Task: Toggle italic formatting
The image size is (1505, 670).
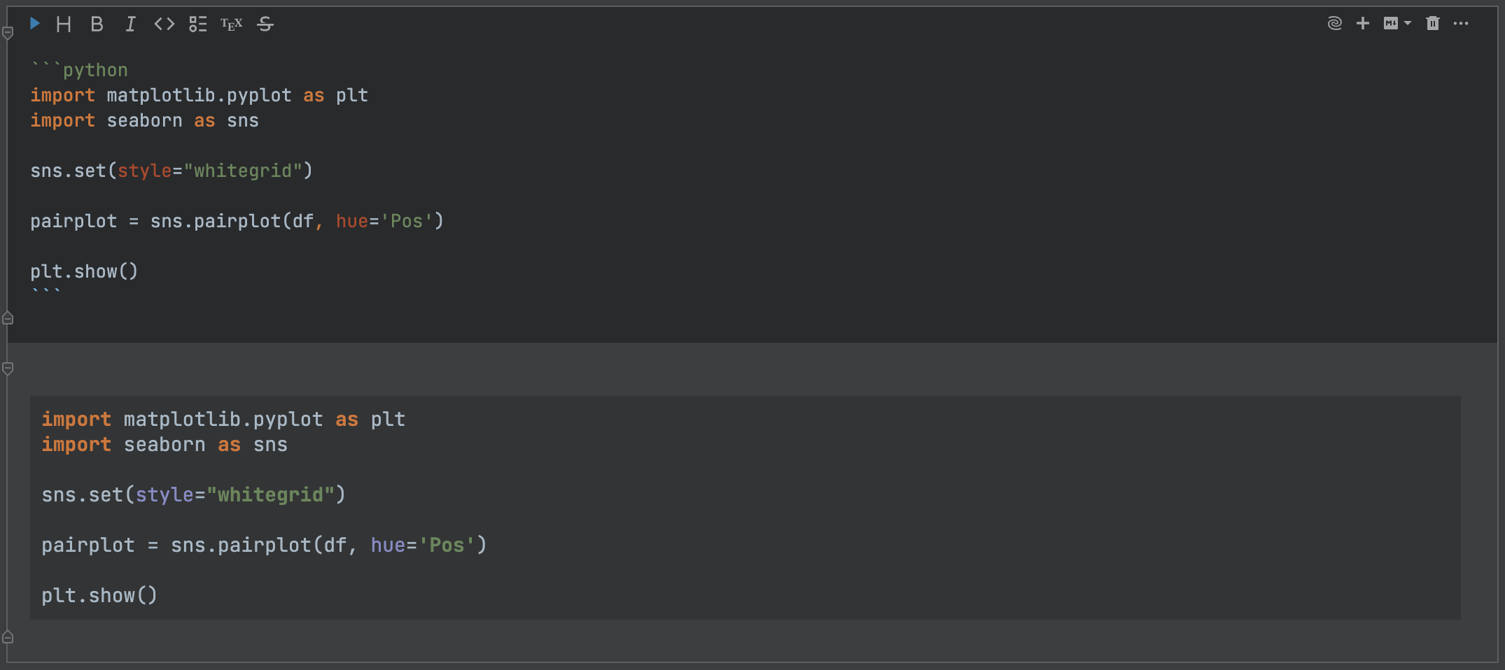Action: tap(130, 24)
